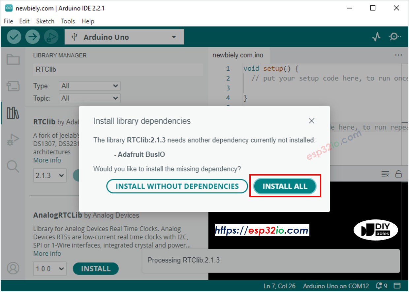Open the Tools menu
409x292 pixels.
coord(68,21)
